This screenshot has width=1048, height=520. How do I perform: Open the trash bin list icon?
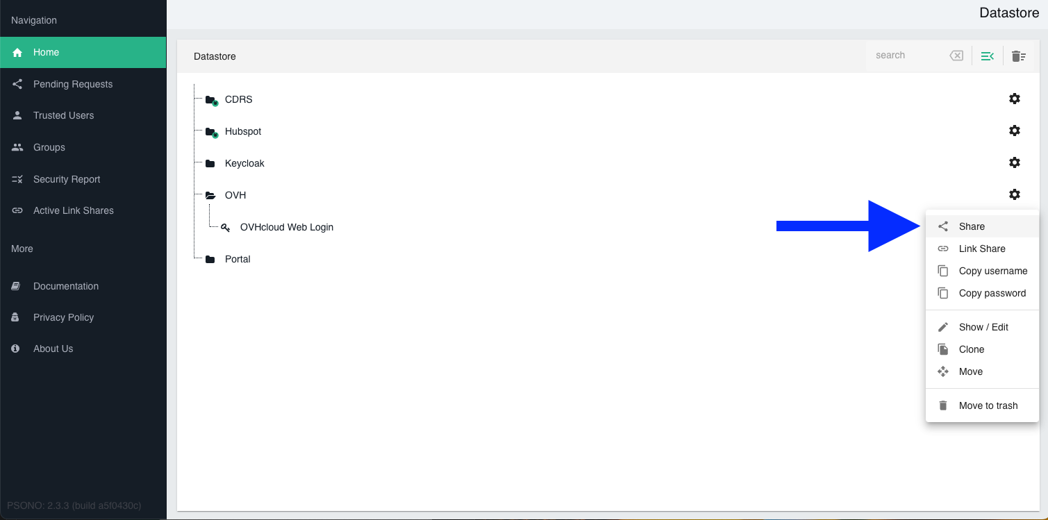1018,56
